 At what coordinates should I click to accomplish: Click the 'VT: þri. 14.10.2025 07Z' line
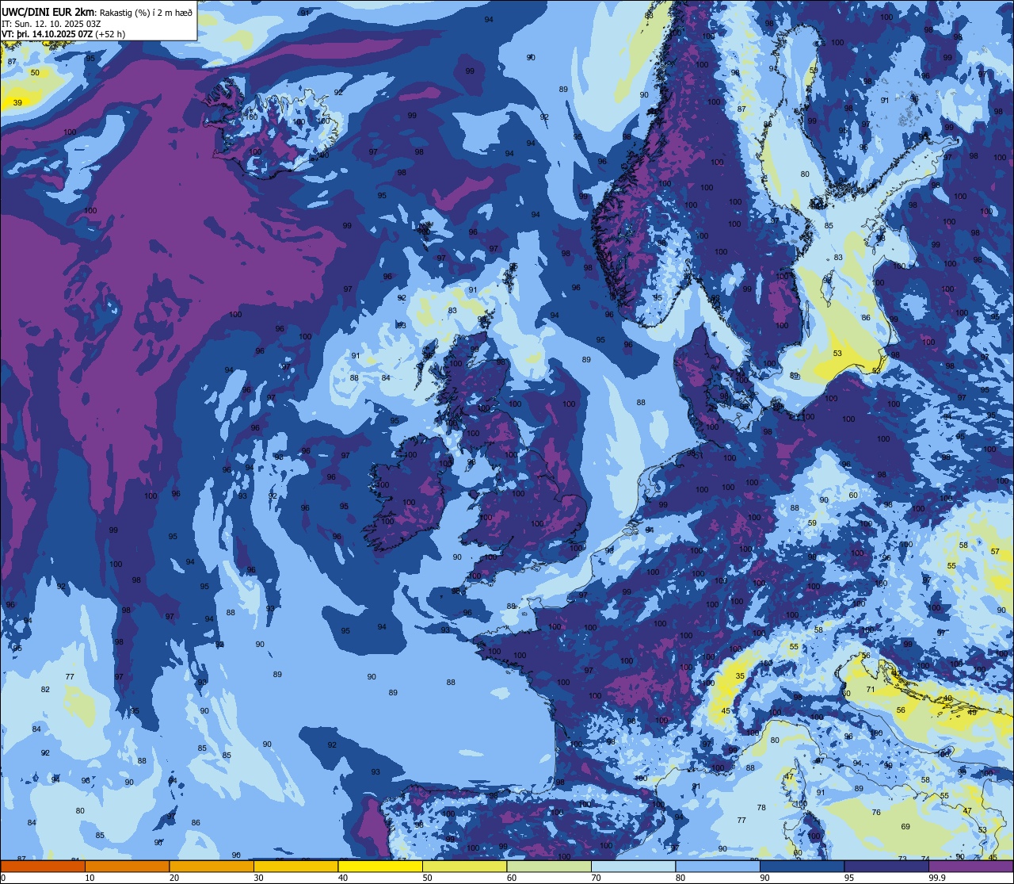point(47,34)
